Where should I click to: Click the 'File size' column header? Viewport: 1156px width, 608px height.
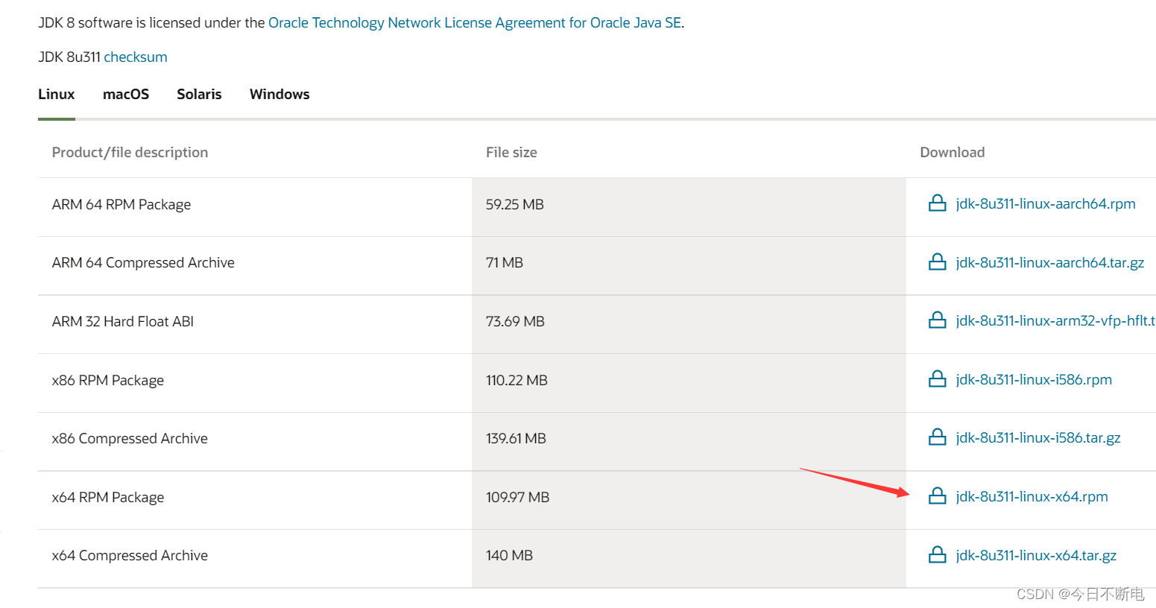(511, 152)
